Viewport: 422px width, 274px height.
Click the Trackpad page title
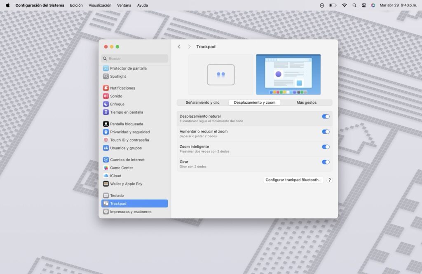pos(206,47)
